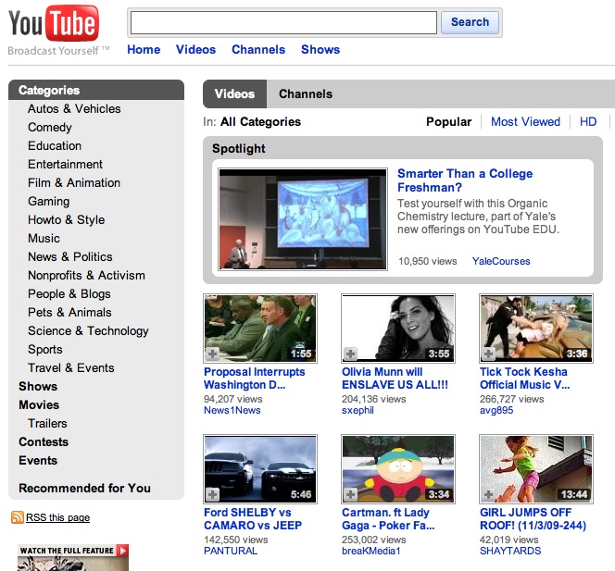615x571 pixels.
Task: Click Tick Tock Kesha Official Music V... title
Action: click(x=524, y=379)
